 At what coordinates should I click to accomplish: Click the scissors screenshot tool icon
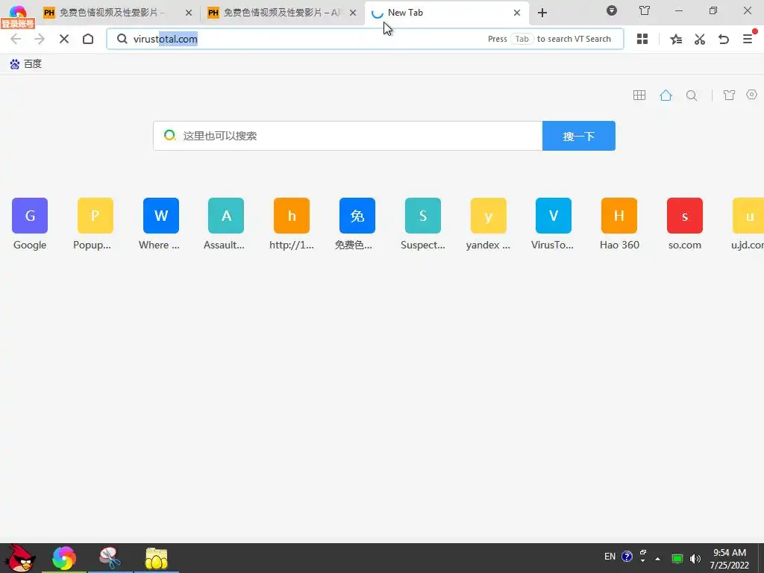700,39
